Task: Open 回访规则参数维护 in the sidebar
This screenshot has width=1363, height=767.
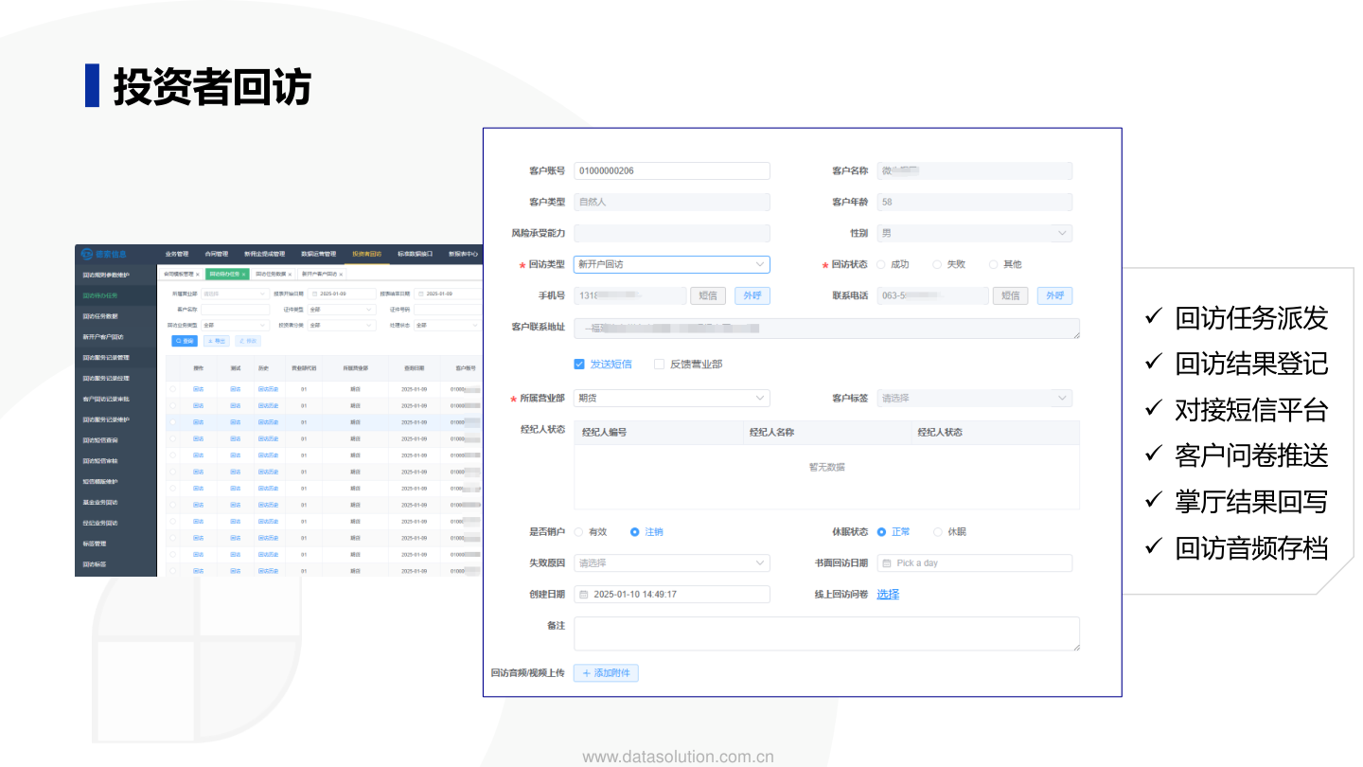Action: (x=115, y=276)
